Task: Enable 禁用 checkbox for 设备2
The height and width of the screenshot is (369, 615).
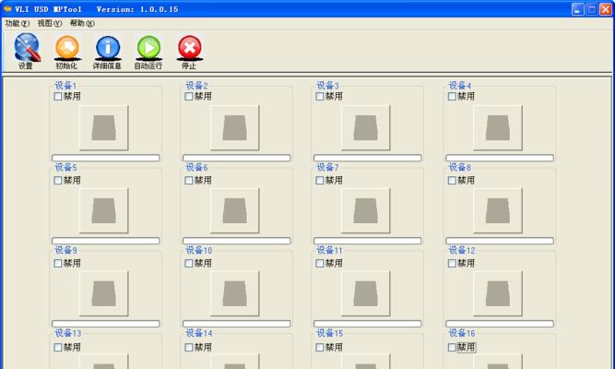Action: pyautogui.click(x=189, y=96)
